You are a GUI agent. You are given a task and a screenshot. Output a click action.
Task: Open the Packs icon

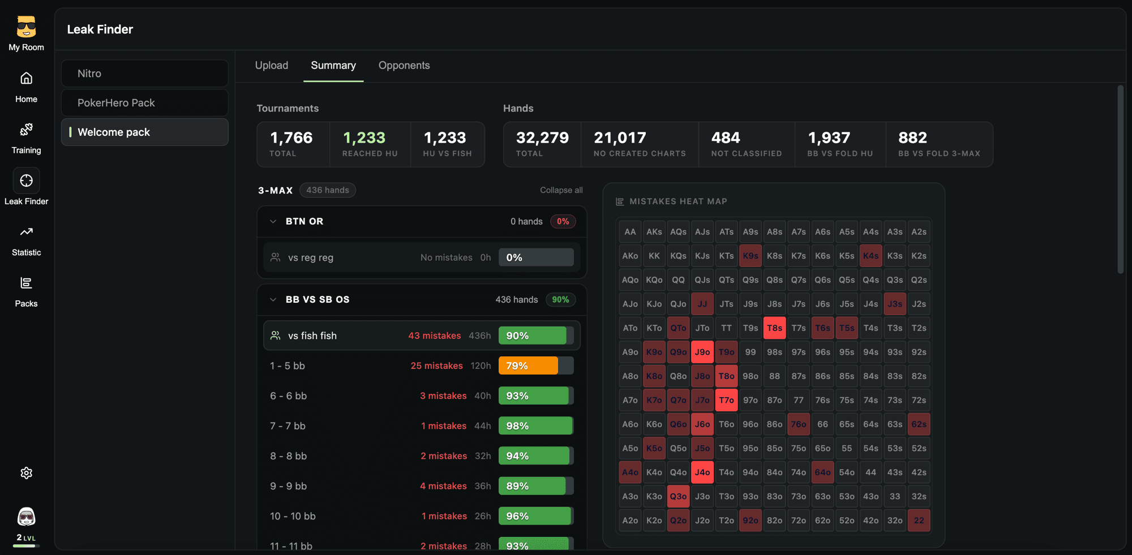(x=26, y=283)
